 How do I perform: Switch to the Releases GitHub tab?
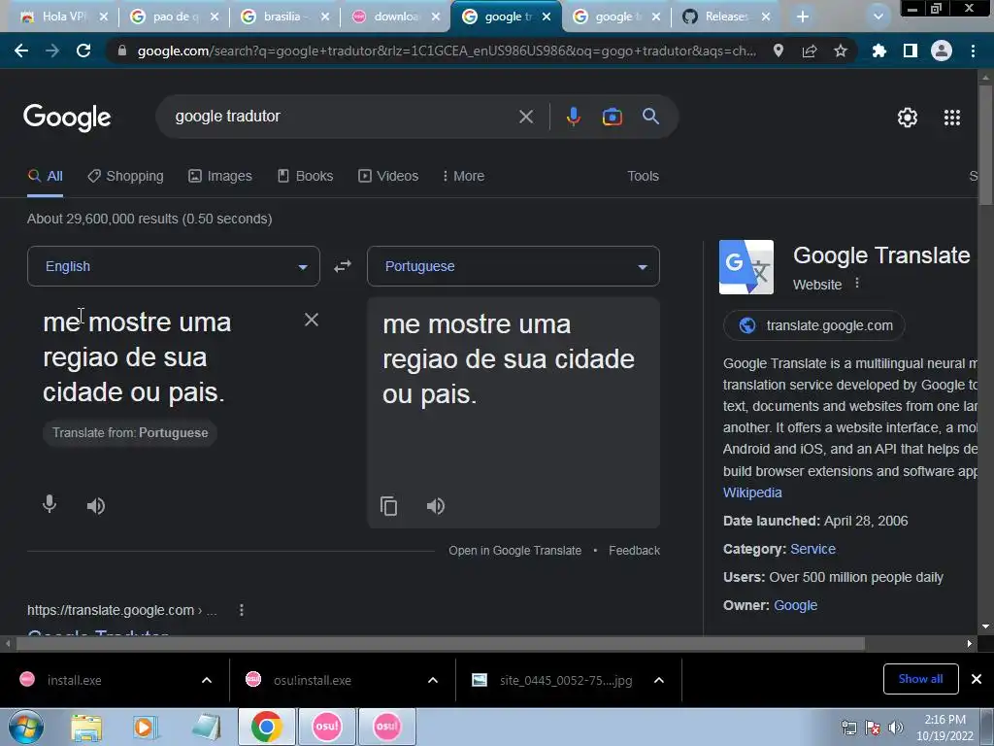click(x=726, y=17)
